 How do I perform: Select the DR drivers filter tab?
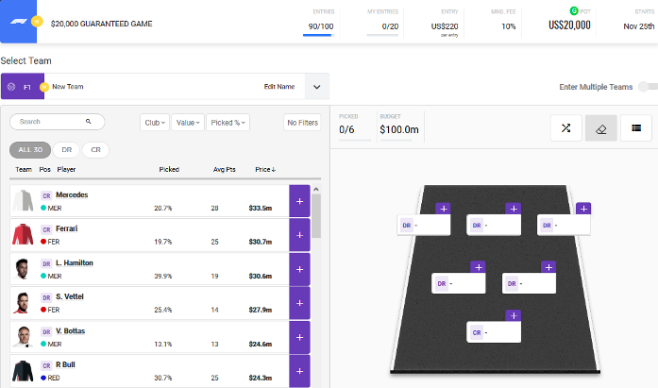[67, 150]
